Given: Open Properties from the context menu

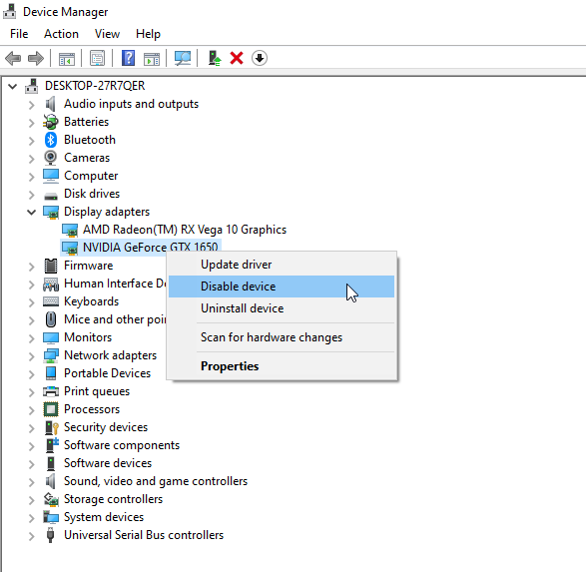Looking at the screenshot, I should coord(282,366).
